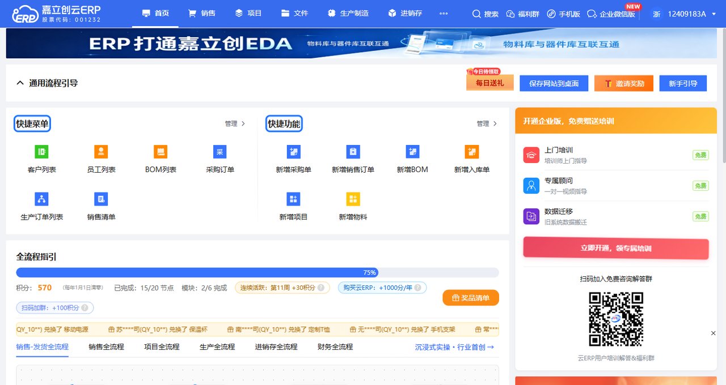The image size is (726, 385).
Task: Open the 销售清单 shortcut icon
Action: (101, 199)
